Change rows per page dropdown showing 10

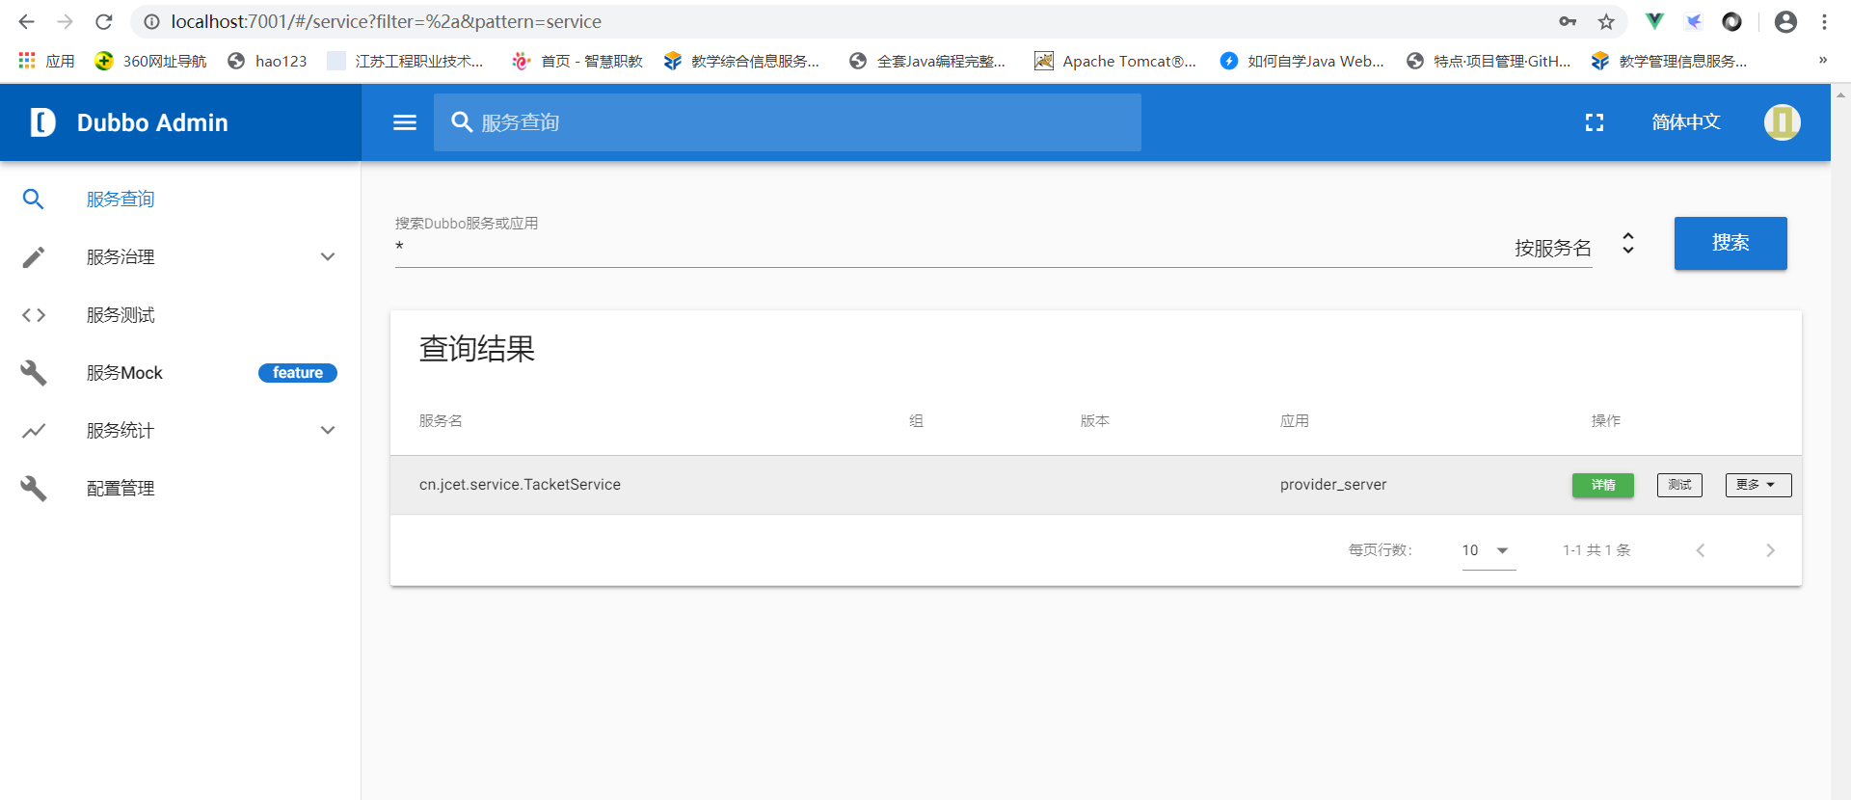coord(1489,550)
